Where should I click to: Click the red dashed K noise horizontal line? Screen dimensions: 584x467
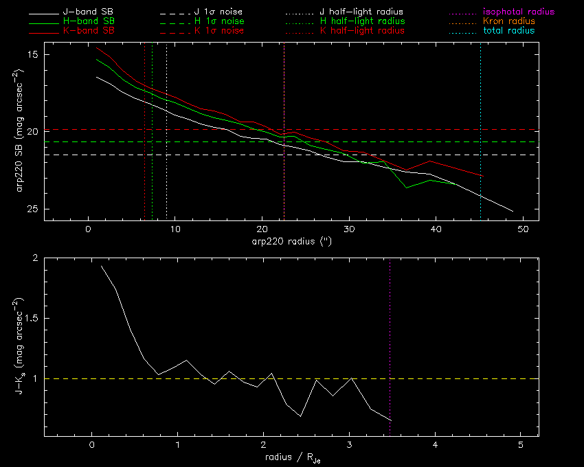412,129
